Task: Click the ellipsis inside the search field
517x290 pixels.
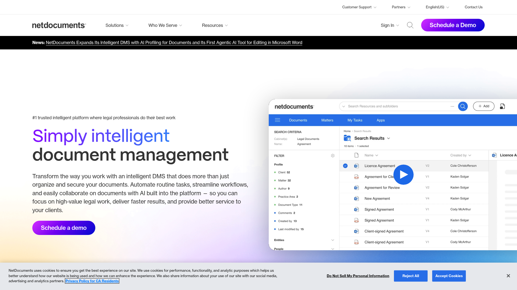Action: click(452, 106)
